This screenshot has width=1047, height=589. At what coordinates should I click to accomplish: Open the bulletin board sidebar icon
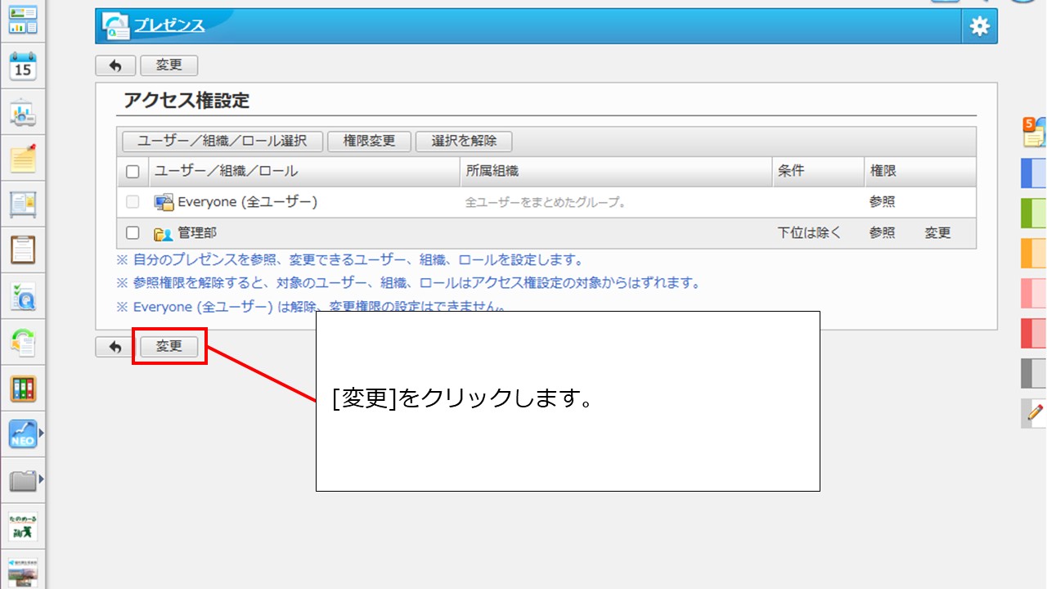click(x=23, y=204)
